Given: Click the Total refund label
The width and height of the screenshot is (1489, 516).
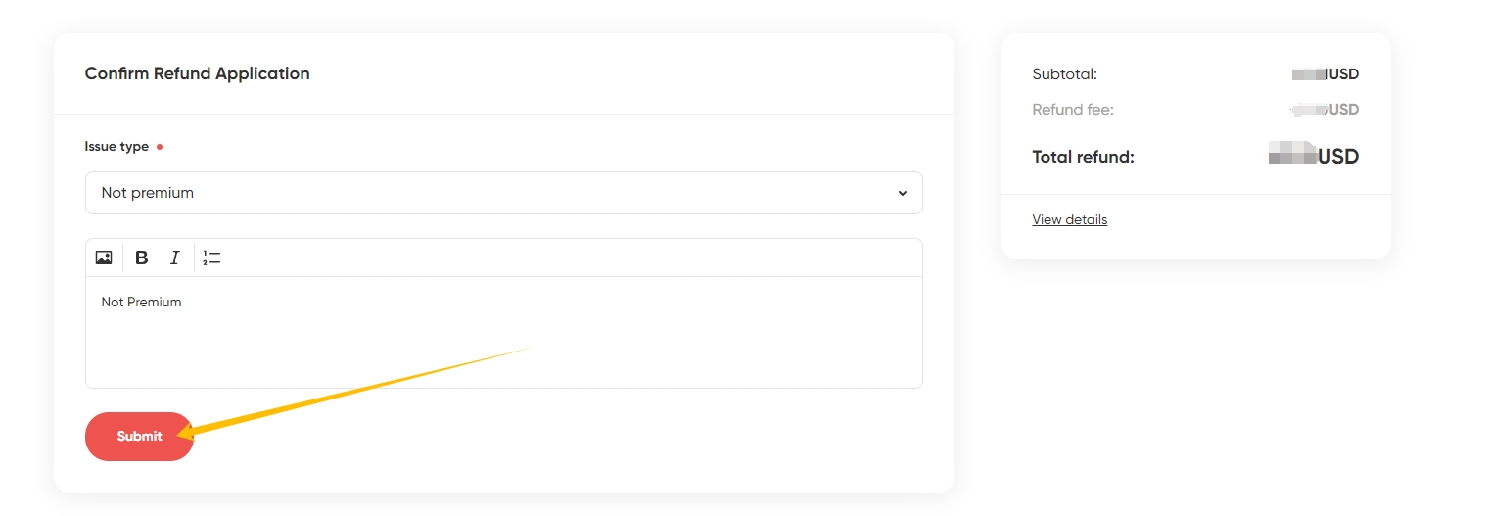Looking at the screenshot, I should click(x=1083, y=157).
